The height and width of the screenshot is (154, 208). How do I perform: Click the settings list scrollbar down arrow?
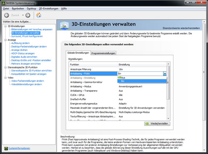click(168, 119)
